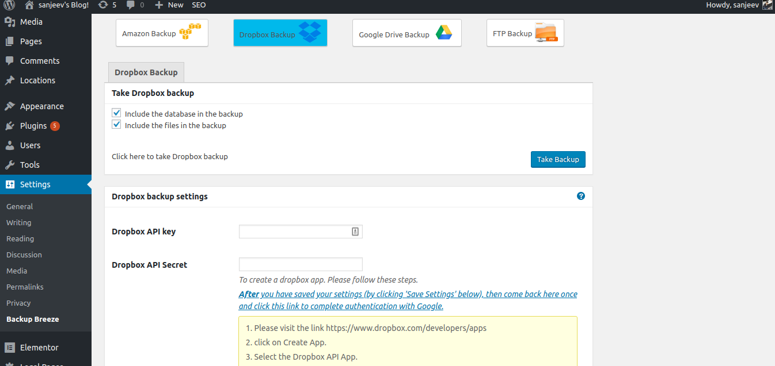
Task: Open the New content menu
Action: pos(169,5)
